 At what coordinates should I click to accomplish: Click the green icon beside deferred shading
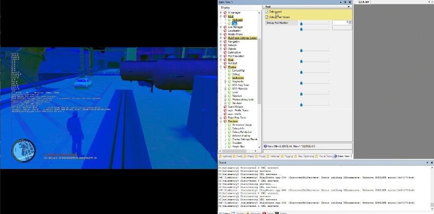point(229,136)
